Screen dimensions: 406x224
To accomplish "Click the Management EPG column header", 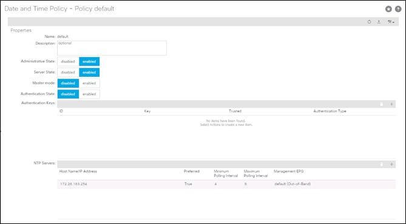I will 288,171.
